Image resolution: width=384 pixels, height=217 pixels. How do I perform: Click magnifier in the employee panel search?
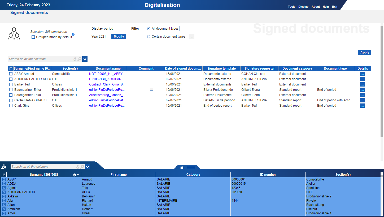[x=82, y=167]
